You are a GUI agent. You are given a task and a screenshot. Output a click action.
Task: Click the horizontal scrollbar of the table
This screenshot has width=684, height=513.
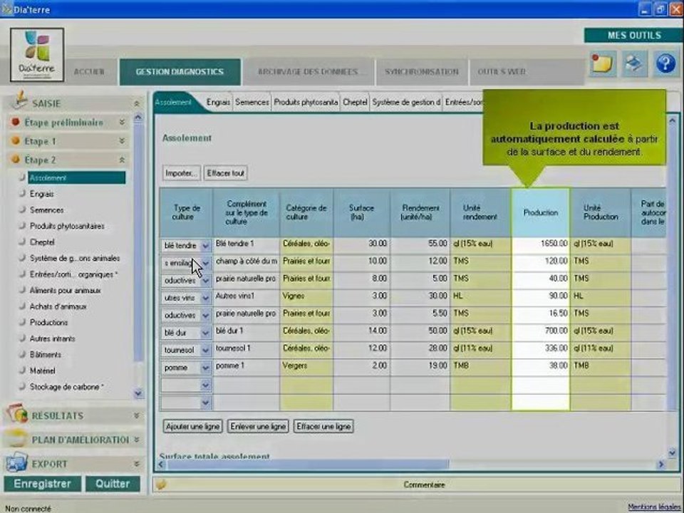[308, 465]
